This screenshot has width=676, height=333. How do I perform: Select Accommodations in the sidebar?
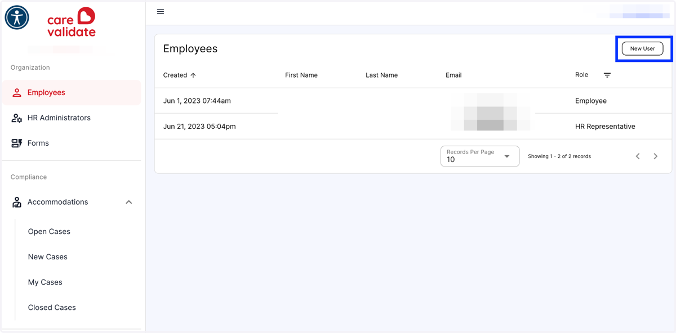(72, 202)
